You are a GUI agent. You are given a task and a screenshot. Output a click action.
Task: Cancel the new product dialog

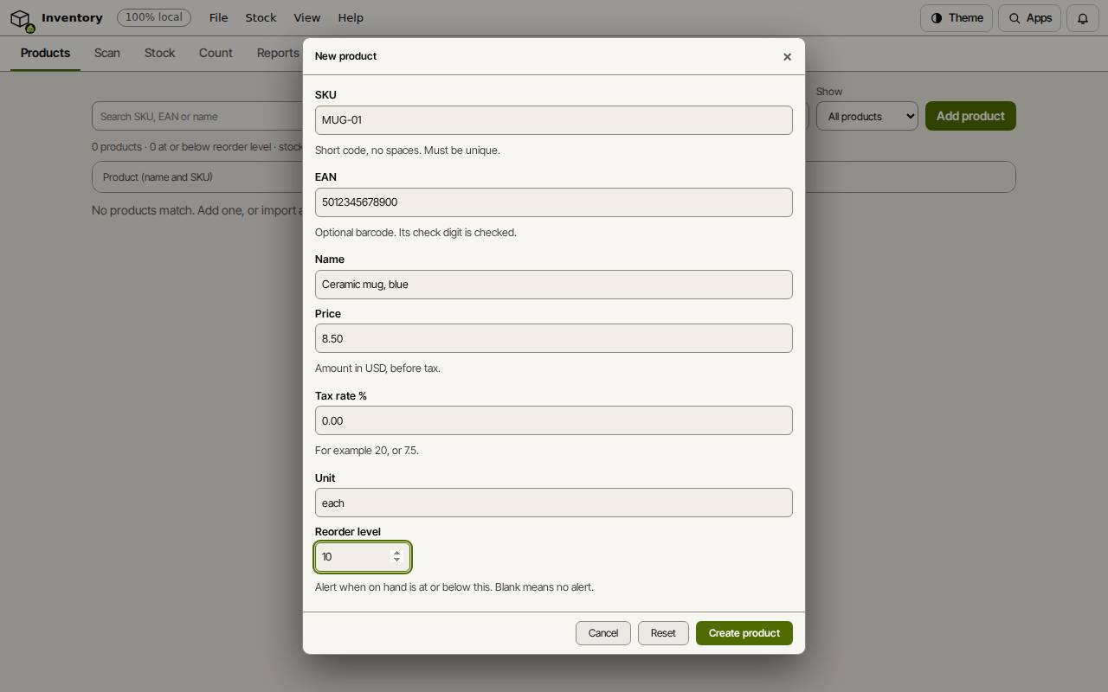[x=603, y=633]
